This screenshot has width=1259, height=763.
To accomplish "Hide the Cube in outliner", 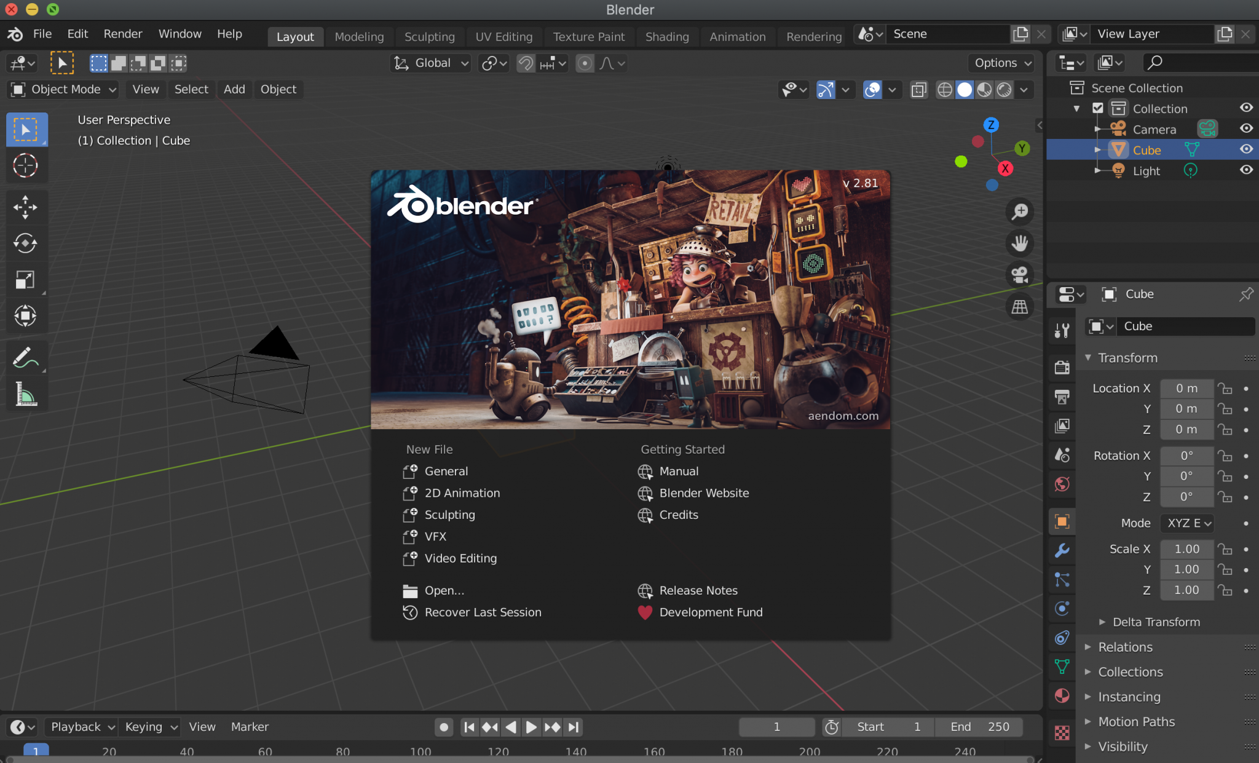I will click(x=1246, y=149).
